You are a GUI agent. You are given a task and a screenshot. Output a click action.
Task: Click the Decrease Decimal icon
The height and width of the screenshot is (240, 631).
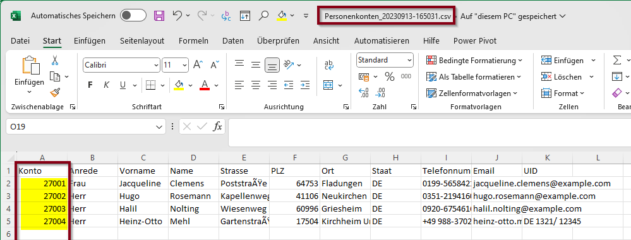point(380,93)
